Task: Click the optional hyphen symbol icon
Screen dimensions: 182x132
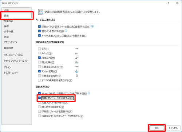Action: [77, 67]
